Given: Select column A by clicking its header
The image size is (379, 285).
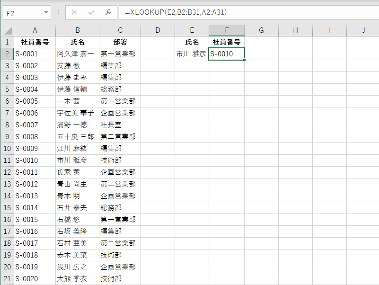Looking at the screenshot, I should click(35, 30).
